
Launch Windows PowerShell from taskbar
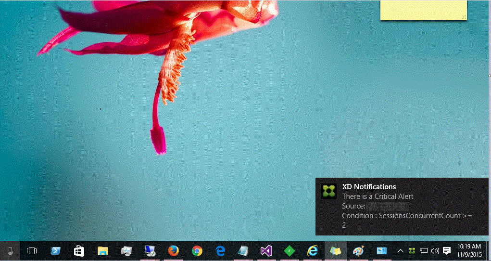pos(55,251)
